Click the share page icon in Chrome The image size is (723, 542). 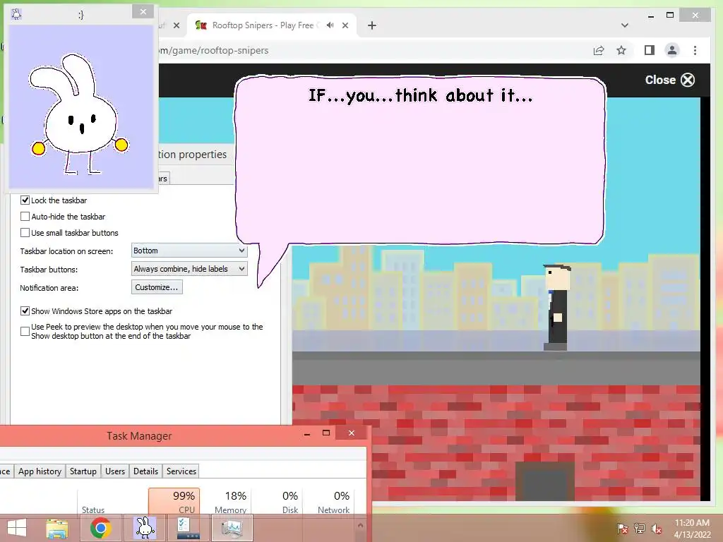click(599, 51)
